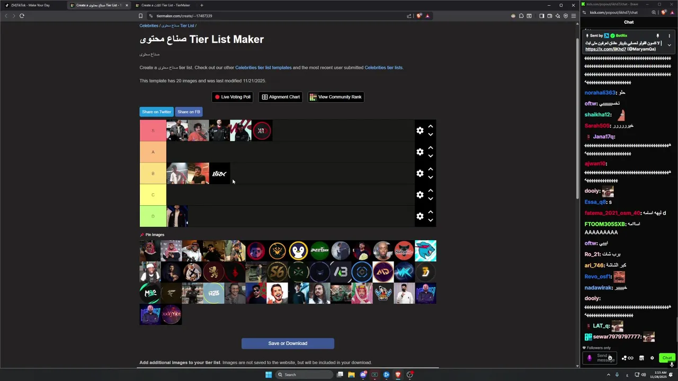Select the LIRX logo in B tier
Image resolution: width=678 pixels, height=381 pixels.
pos(220,174)
